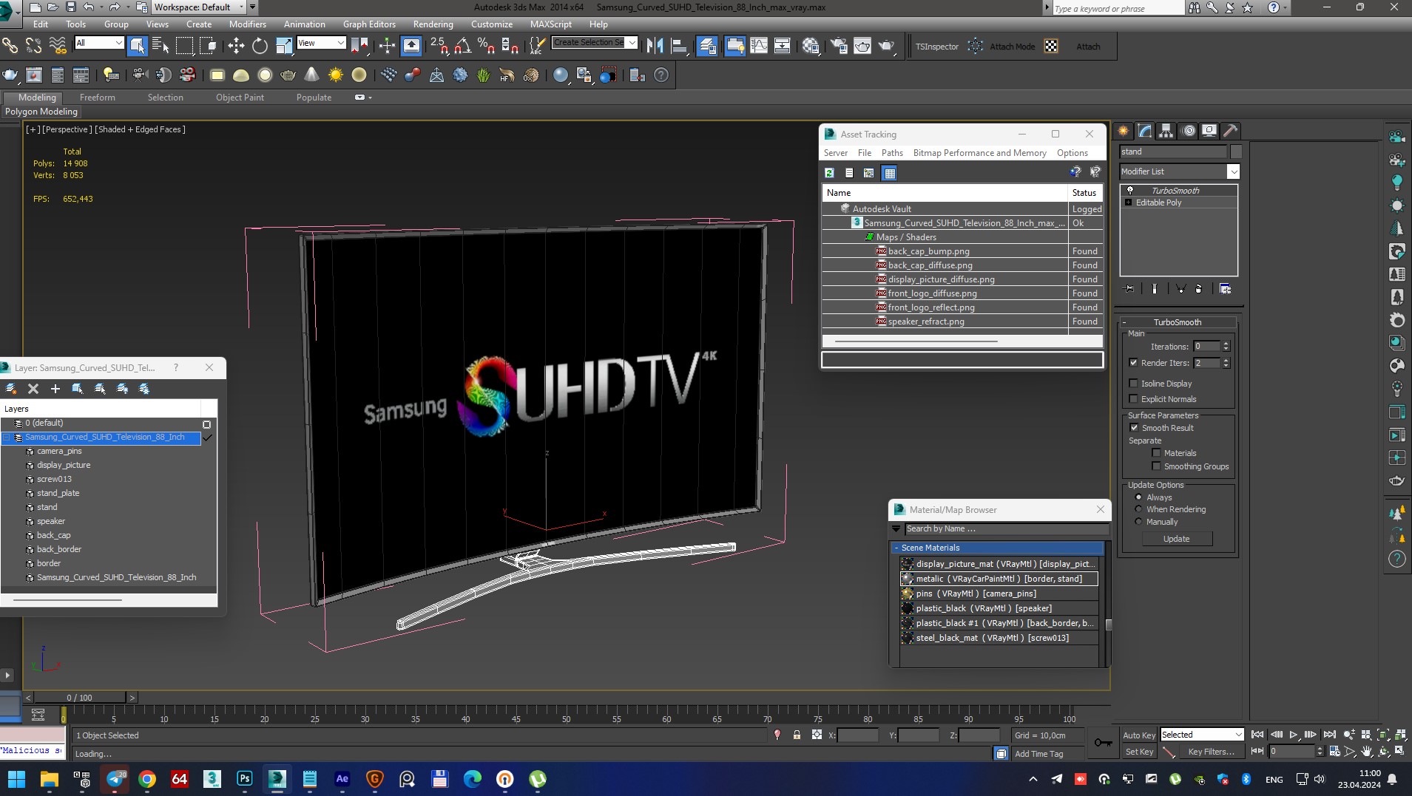Select When Rendering update option

point(1138,509)
